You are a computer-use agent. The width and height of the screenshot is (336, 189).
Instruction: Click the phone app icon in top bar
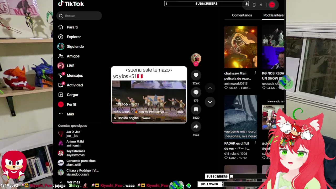254,5
